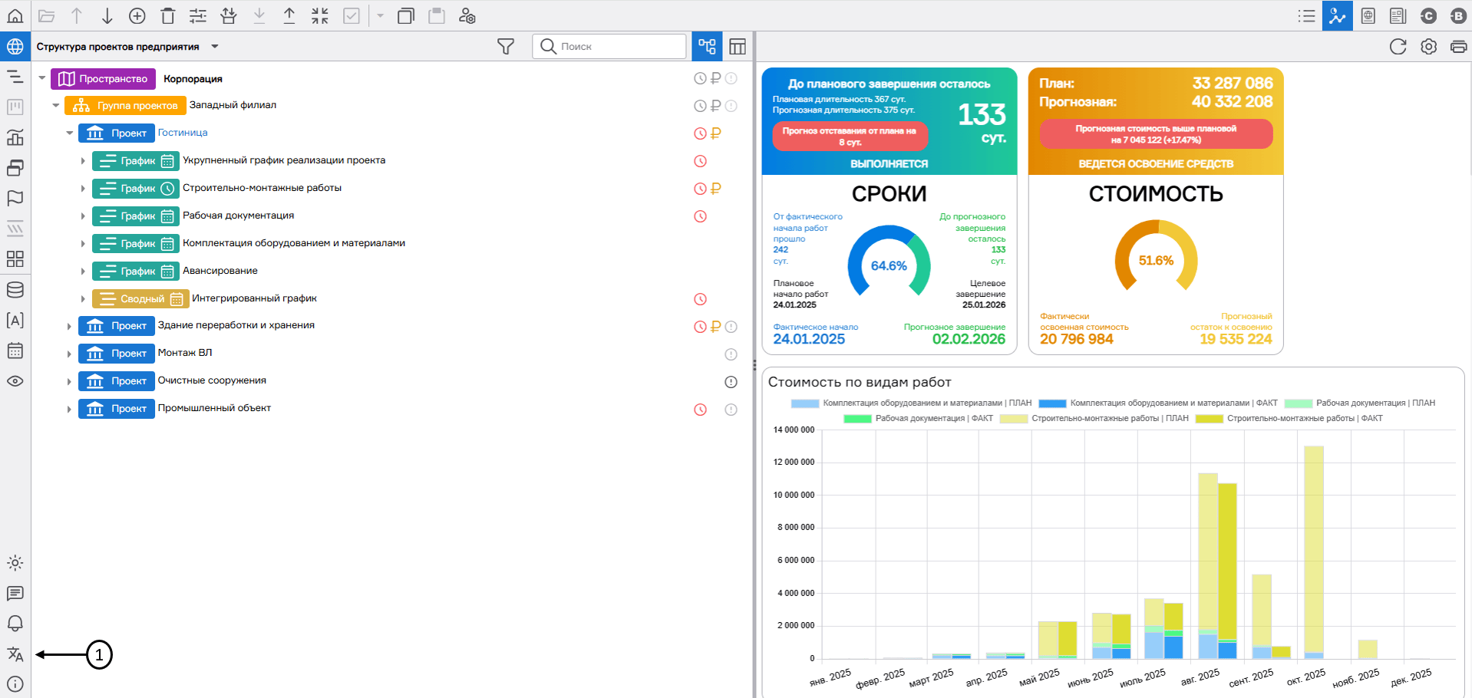Click the delete trash icon in toolbar

coord(168,16)
